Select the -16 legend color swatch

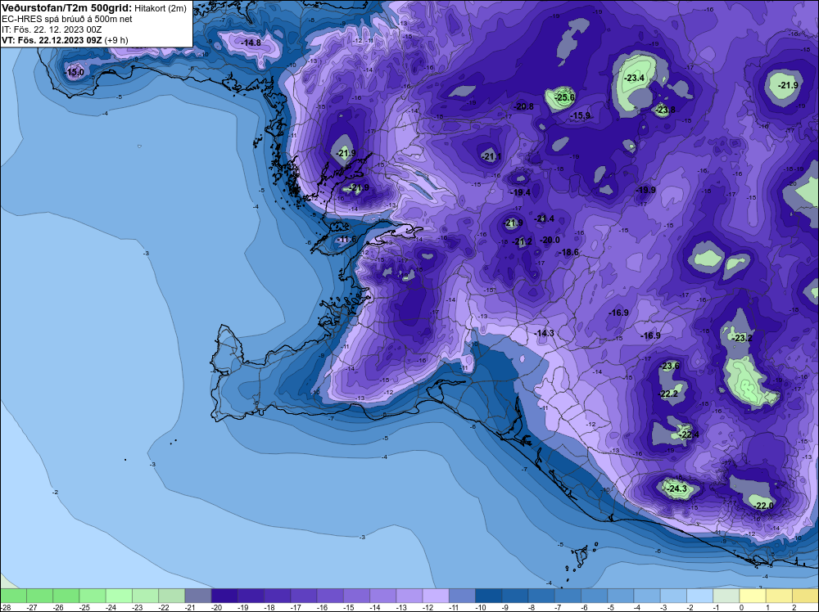point(330,596)
